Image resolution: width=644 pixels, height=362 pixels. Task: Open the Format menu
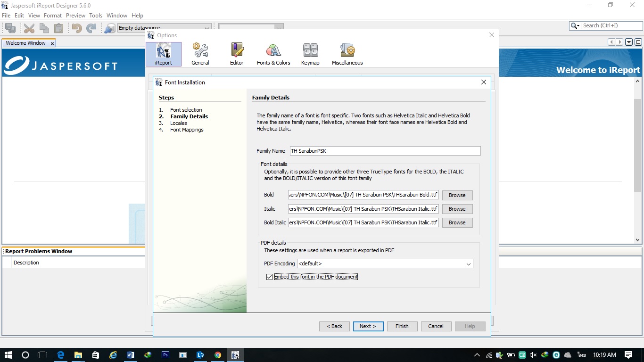(53, 16)
